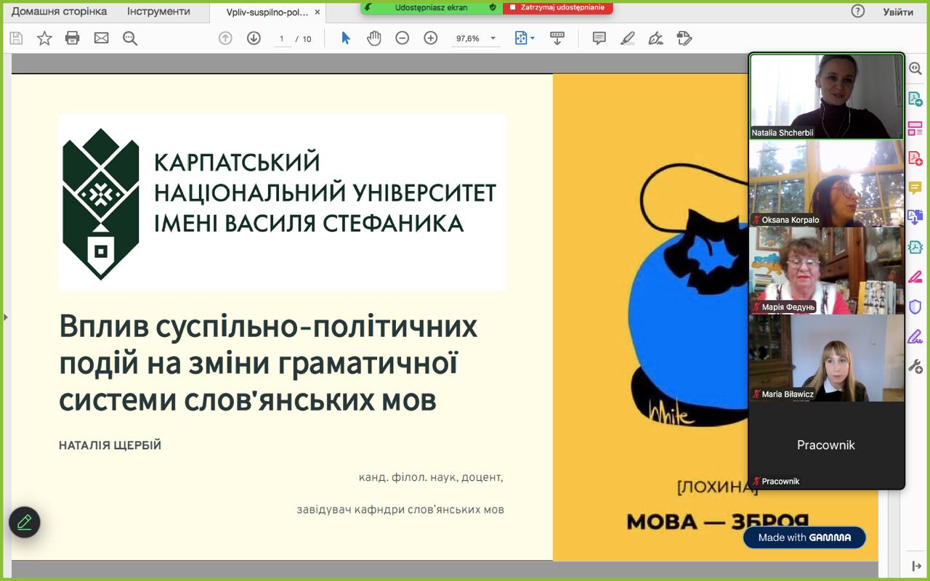The image size is (930, 581).
Task: Bookmark the file with the star icon
Action: pyautogui.click(x=44, y=38)
